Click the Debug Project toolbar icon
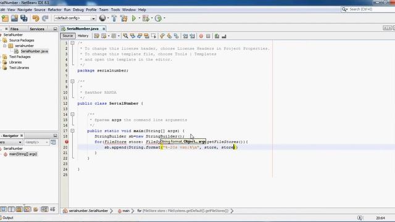The image size is (395, 222). (x=146, y=18)
